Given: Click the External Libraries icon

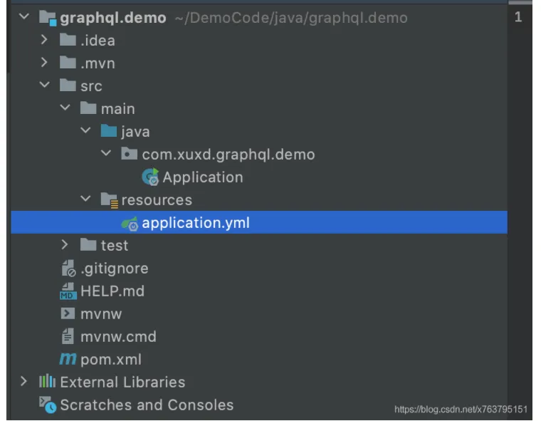Looking at the screenshot, I should pos(47,383).
